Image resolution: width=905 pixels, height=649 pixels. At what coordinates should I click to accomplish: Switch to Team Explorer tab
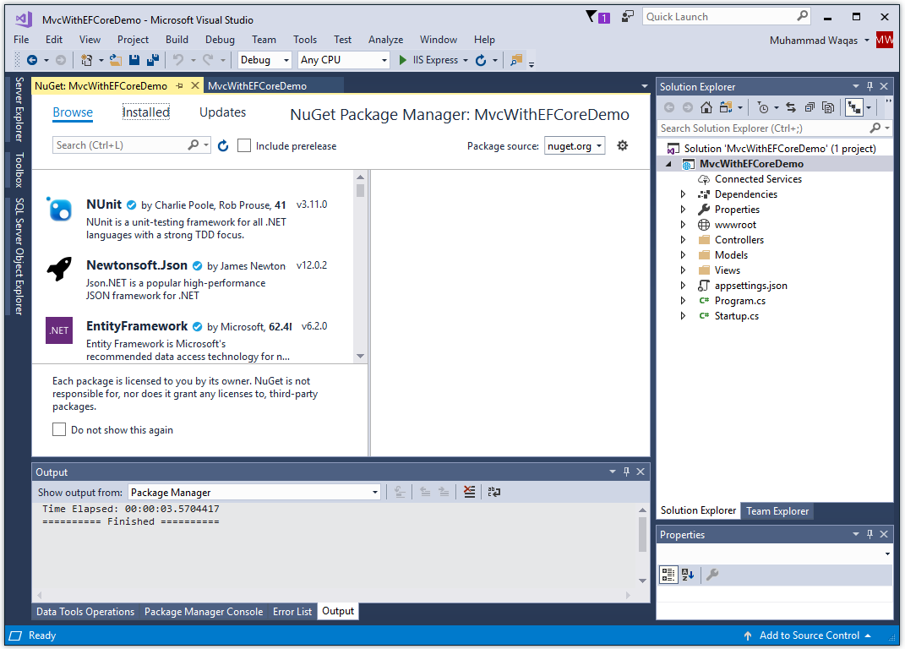(777, 511)
